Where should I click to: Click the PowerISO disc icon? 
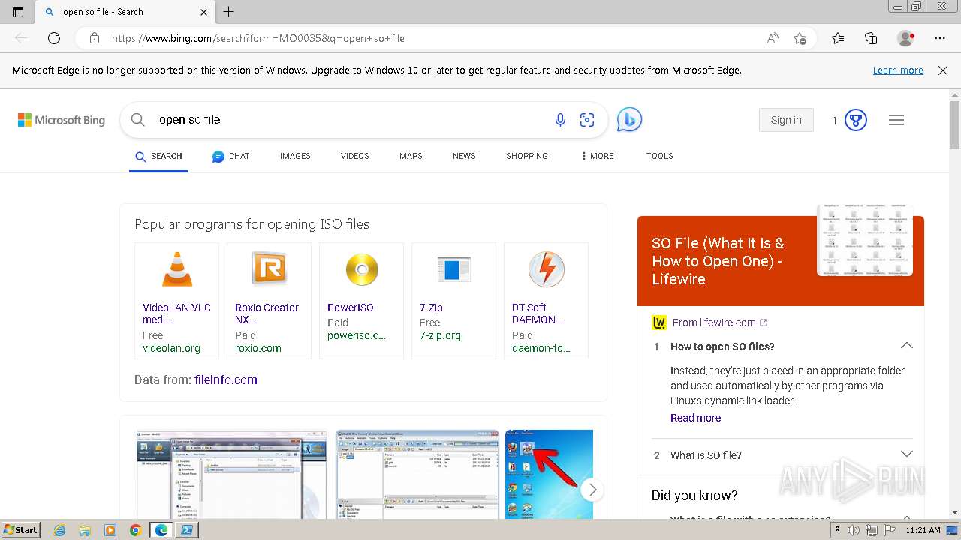pos(362,269)
